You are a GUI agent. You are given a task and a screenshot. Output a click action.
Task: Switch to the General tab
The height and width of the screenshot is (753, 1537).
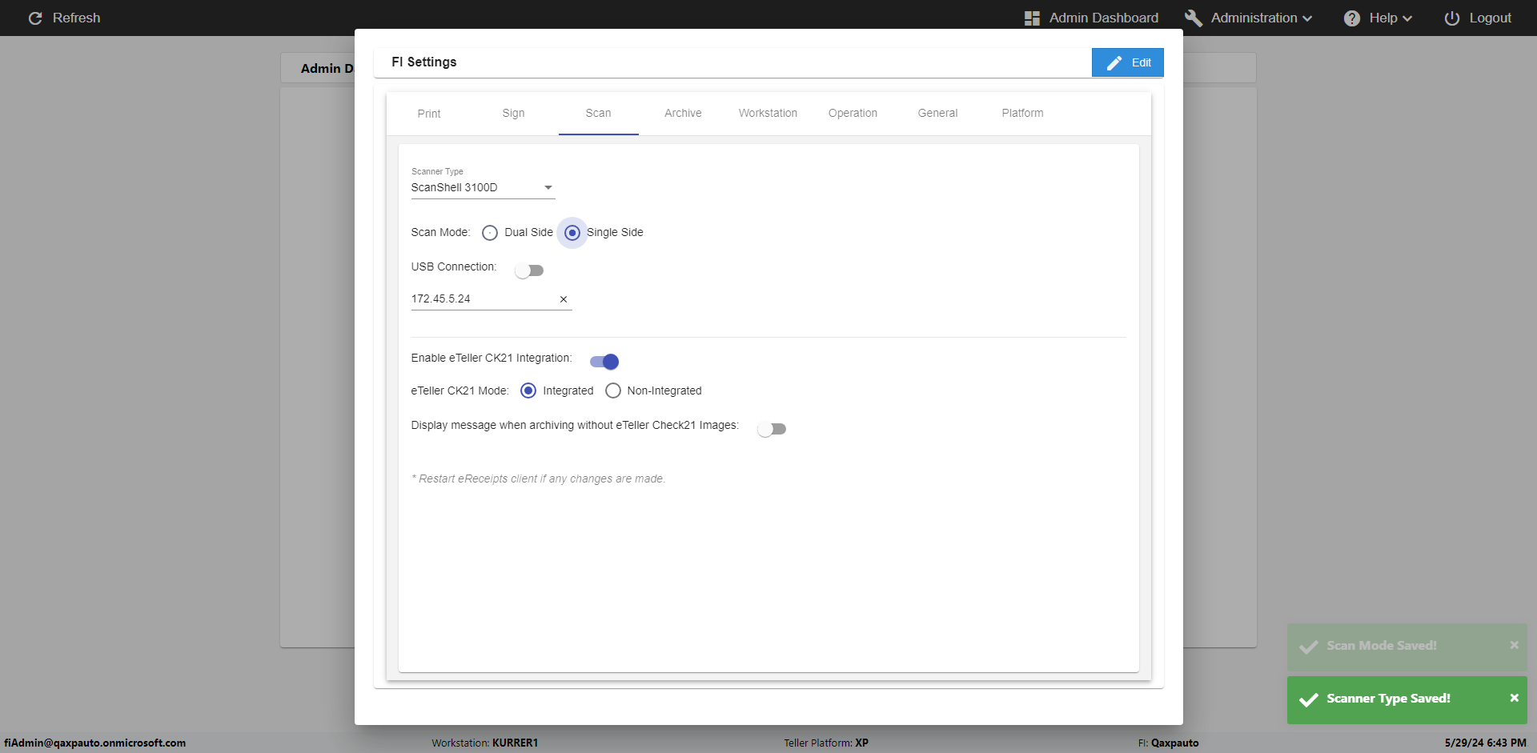(x=937, y=114)
